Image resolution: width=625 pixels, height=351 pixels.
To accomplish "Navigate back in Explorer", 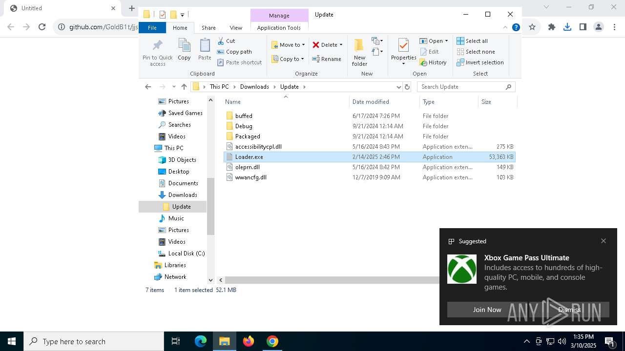I will coord(148,87).
